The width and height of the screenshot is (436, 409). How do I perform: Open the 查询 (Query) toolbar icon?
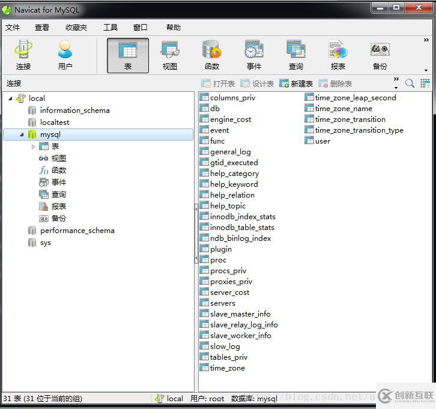coord(296,55)
